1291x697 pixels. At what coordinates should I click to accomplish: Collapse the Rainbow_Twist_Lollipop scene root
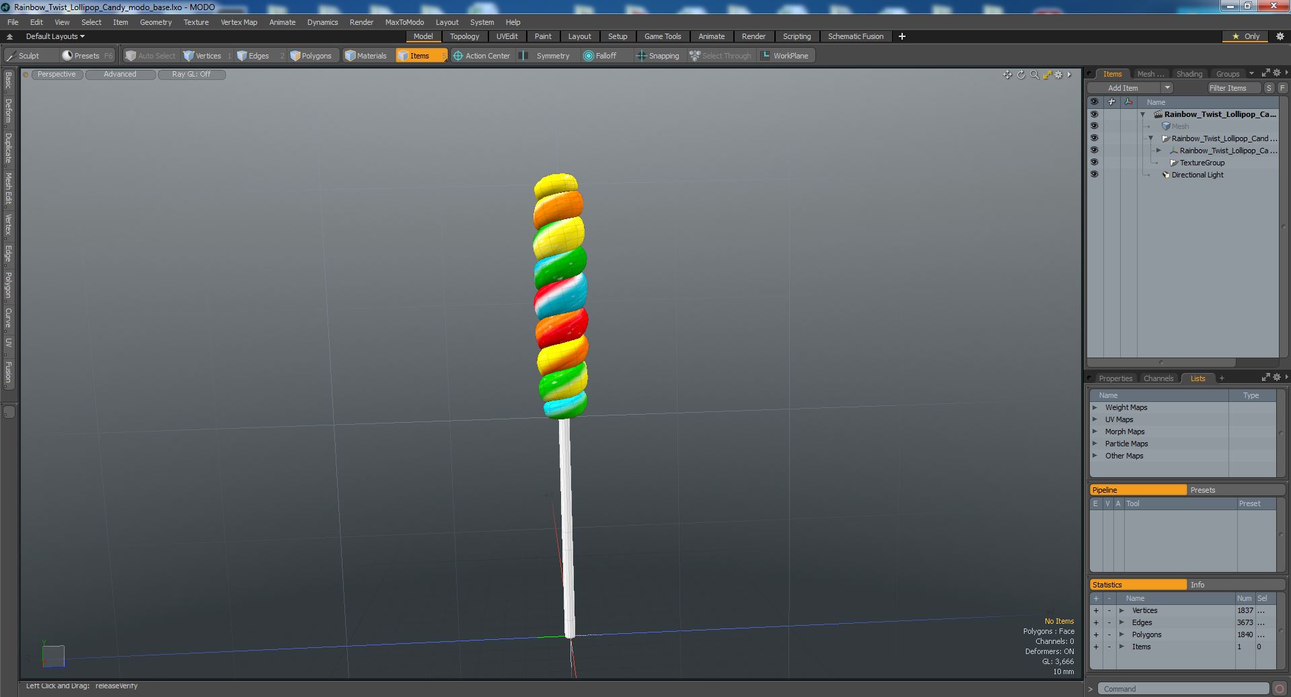click(x=1142, y=115)
